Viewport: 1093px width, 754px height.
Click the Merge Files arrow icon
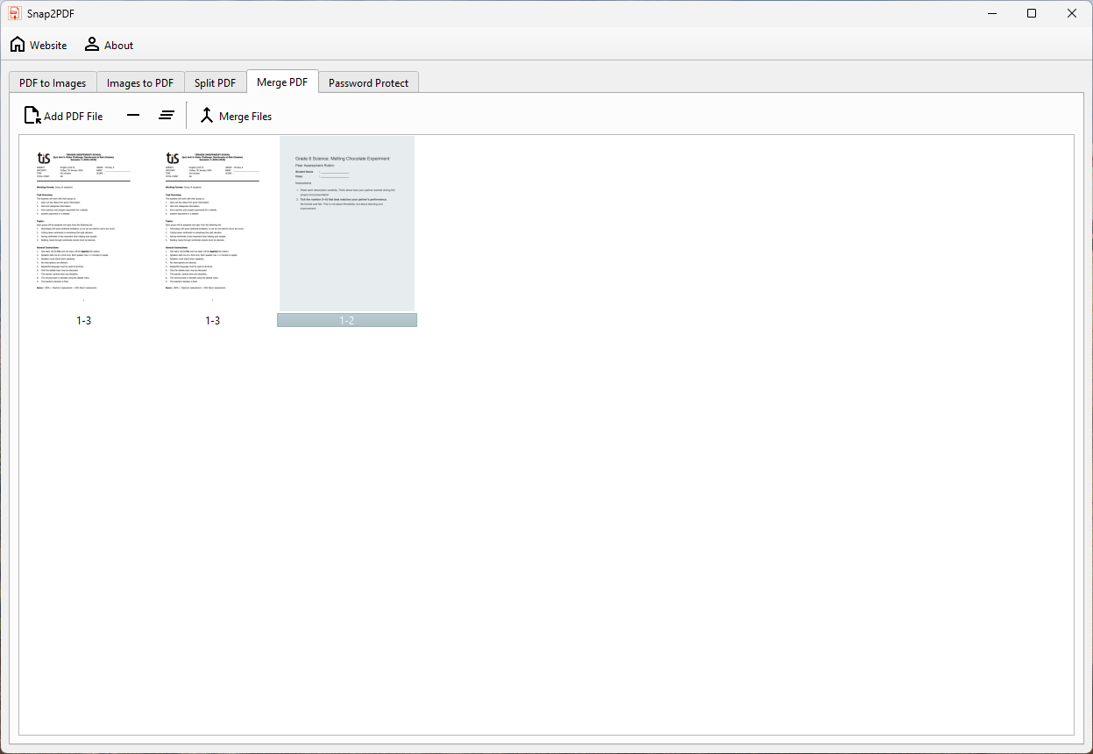click(207, 116)
